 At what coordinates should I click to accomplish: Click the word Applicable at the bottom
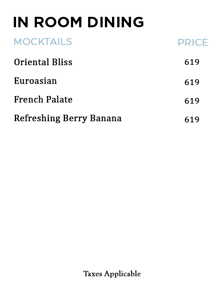click(122, 274)
